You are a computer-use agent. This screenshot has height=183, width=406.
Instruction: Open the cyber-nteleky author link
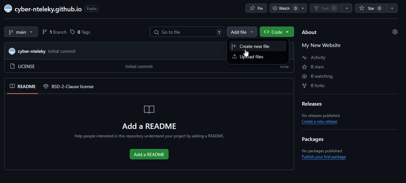click(32, 51)
